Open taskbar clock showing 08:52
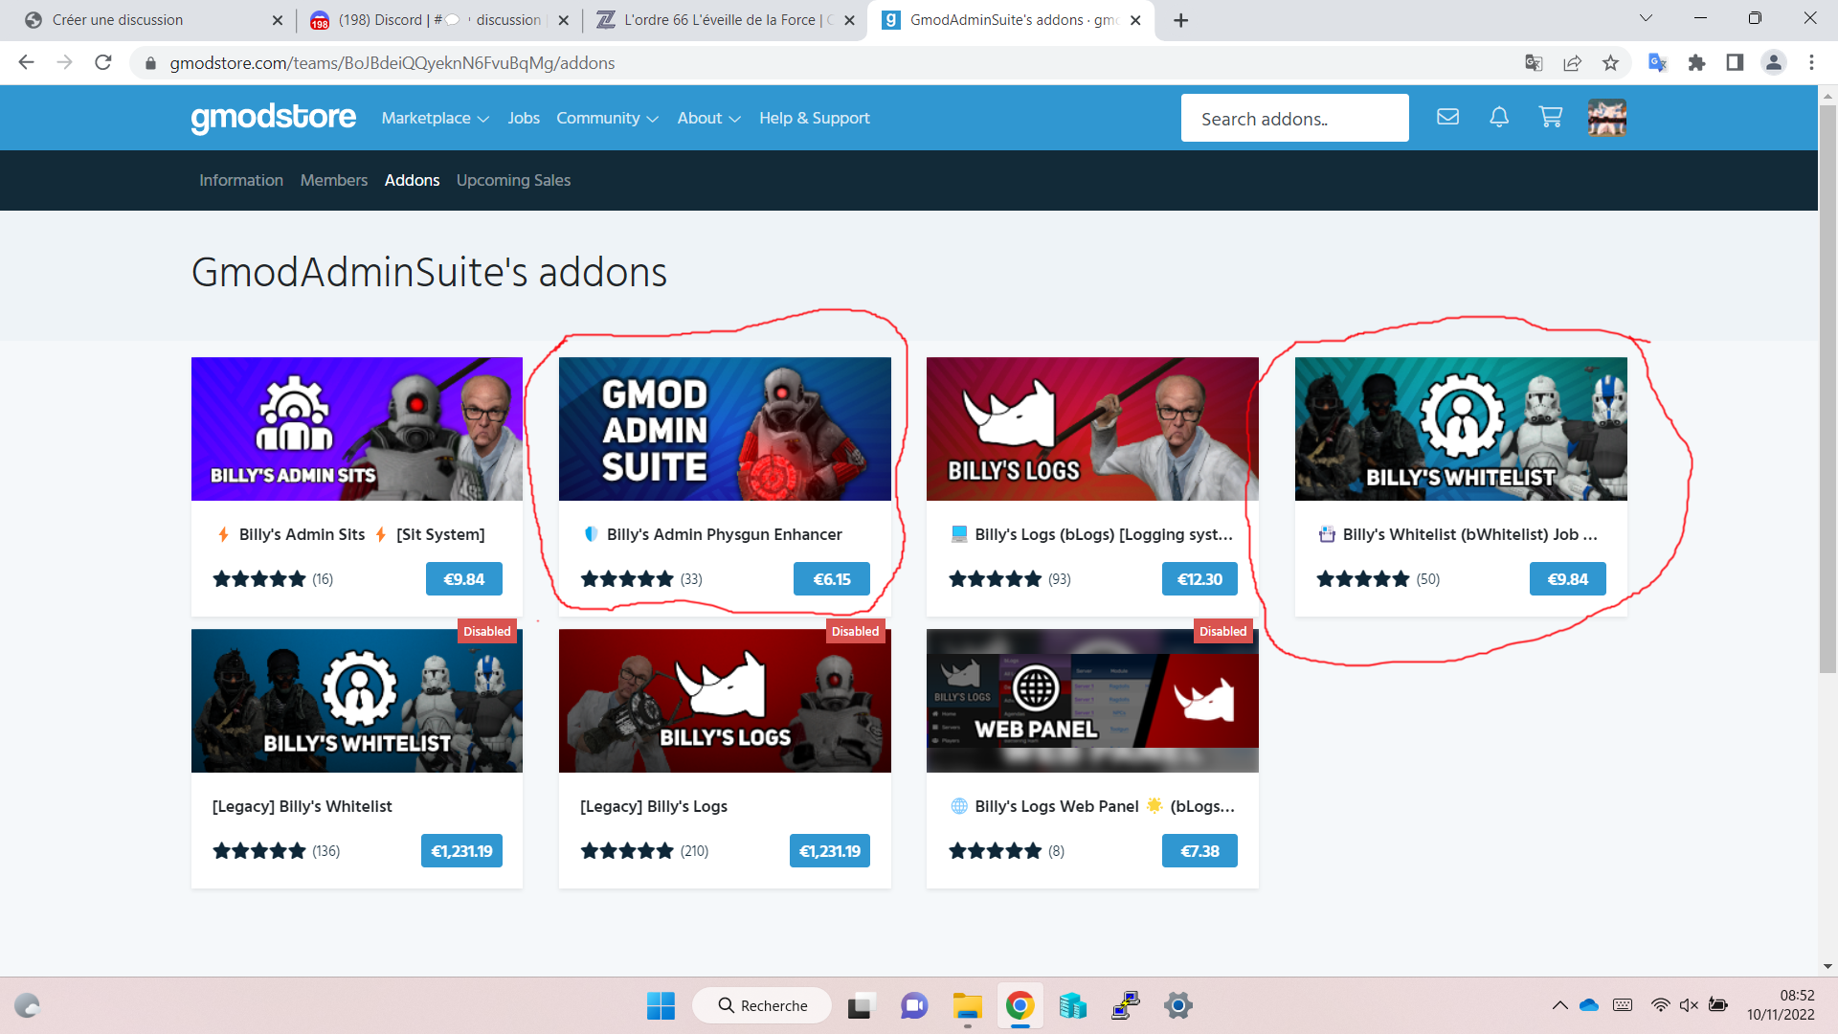The height and width of the screenshot is (1034, 1838). point(1781,1005)
